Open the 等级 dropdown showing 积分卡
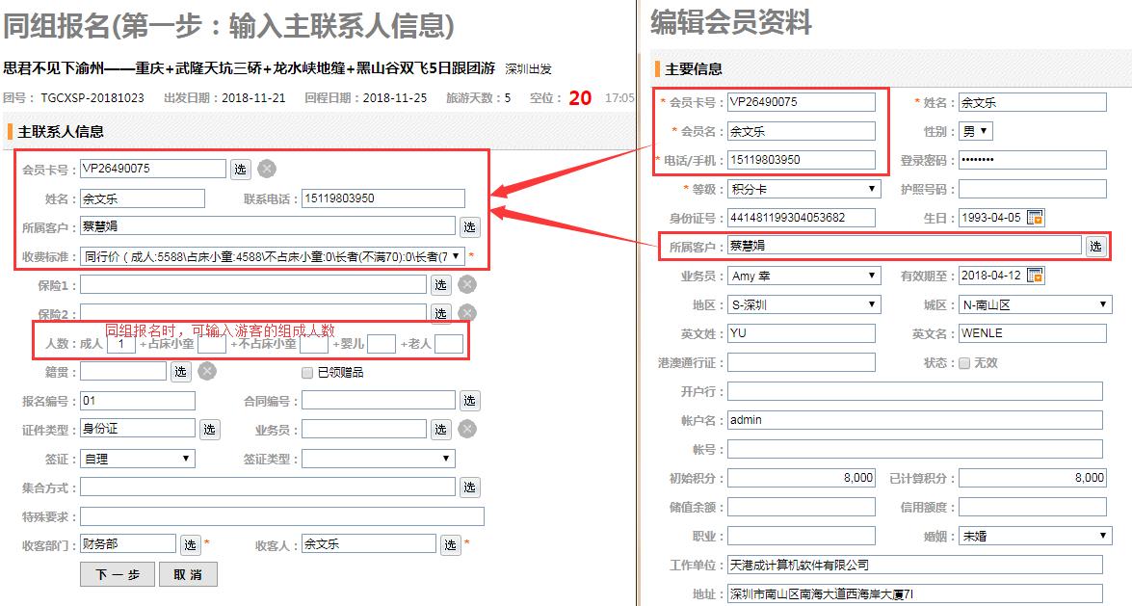Image resolution: width=1132 pixels, height=606 pixels. pos(803,189)
